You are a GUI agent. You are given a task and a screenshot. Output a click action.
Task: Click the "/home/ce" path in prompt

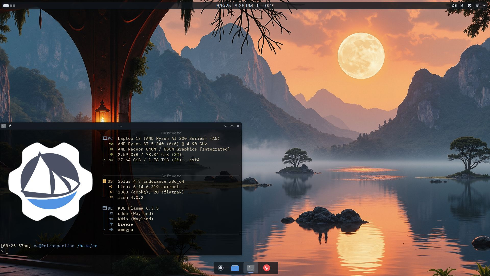point(87,246)
